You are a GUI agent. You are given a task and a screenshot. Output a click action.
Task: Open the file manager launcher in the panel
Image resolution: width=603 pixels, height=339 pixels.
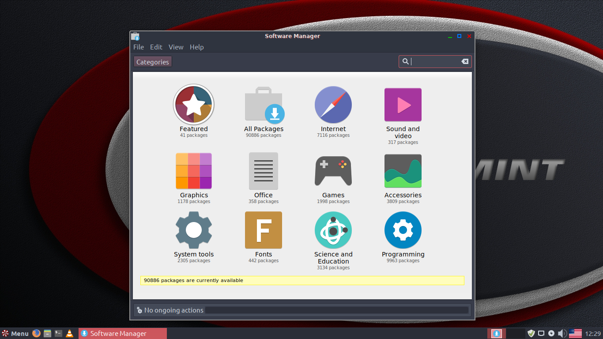[x=47, y=333]
